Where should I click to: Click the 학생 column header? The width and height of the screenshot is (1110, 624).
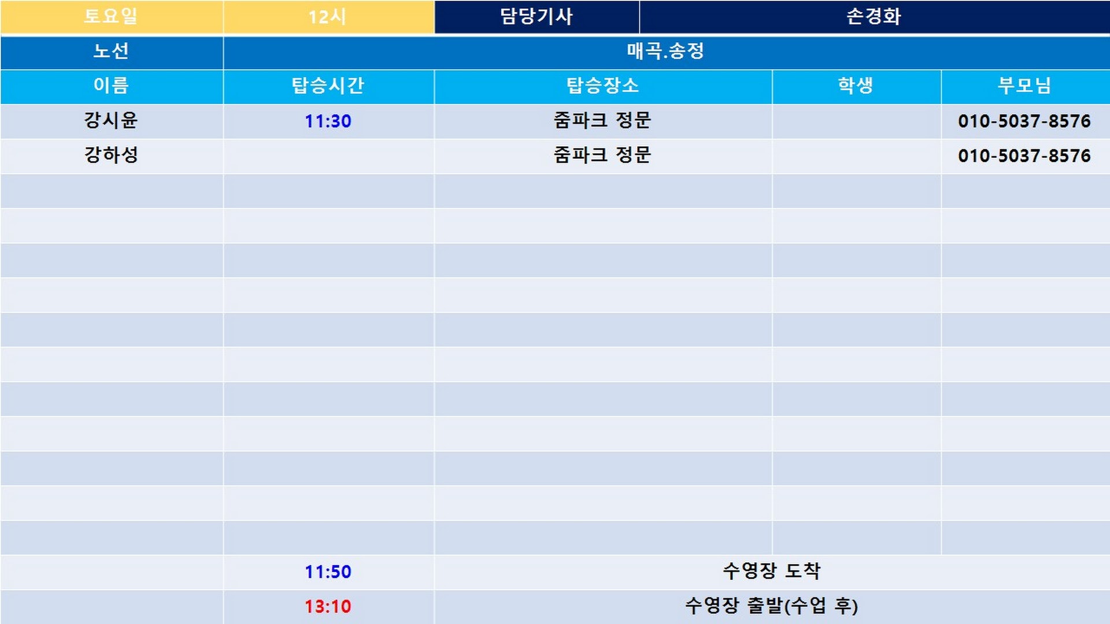pyautogui.click(x=856, y=86)
